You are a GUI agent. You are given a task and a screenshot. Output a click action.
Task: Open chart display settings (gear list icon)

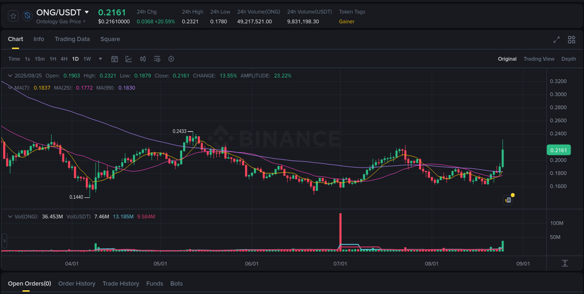click(x=157, y=59)
